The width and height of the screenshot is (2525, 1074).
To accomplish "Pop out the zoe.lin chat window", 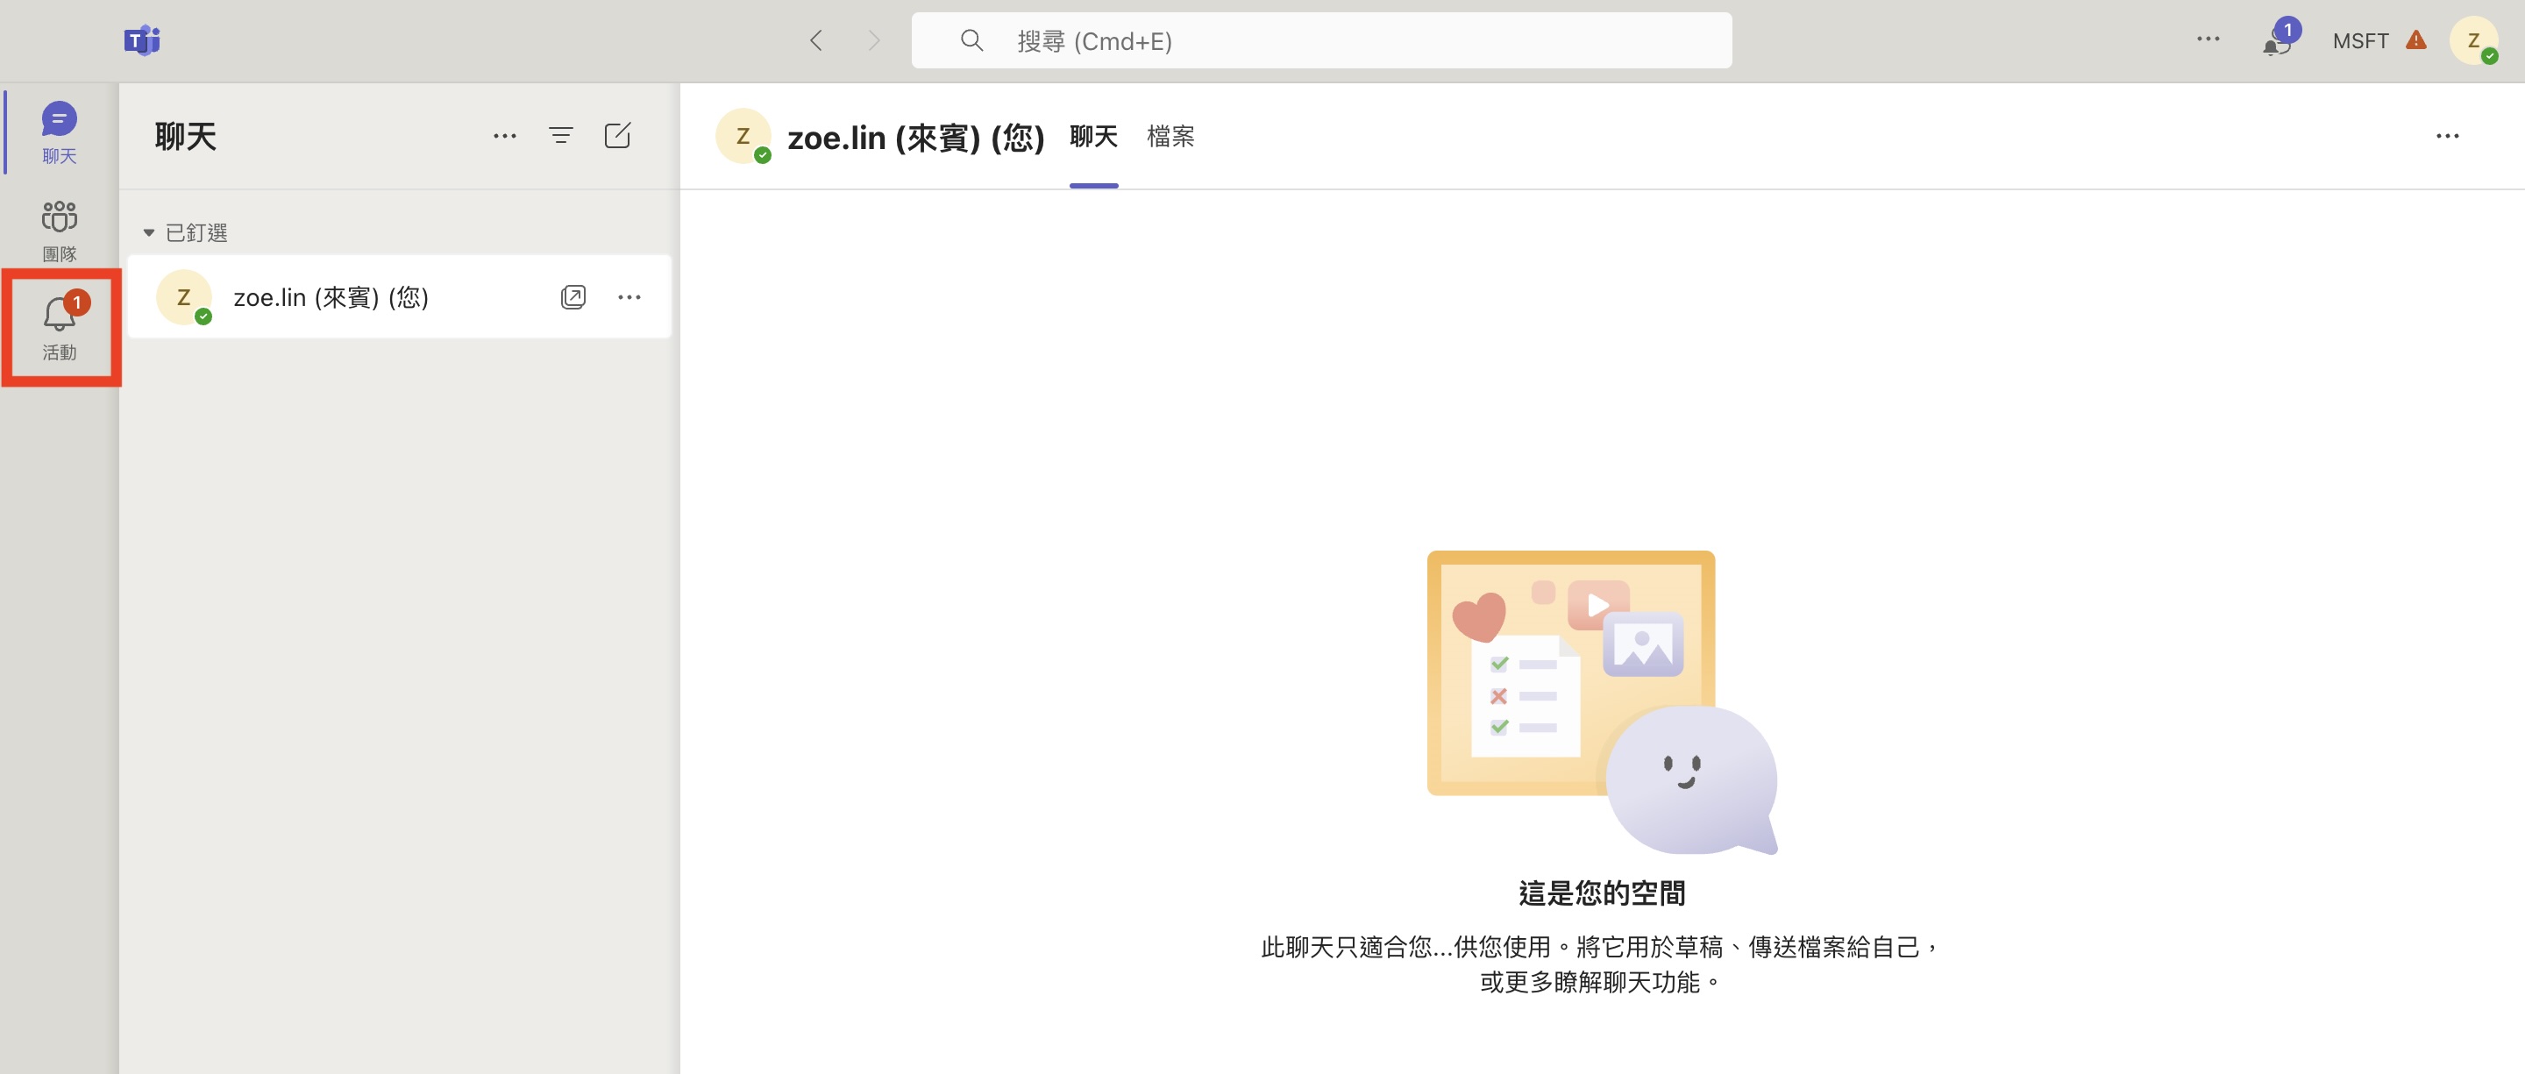I will pyautogui.click(x=573, y=297).
